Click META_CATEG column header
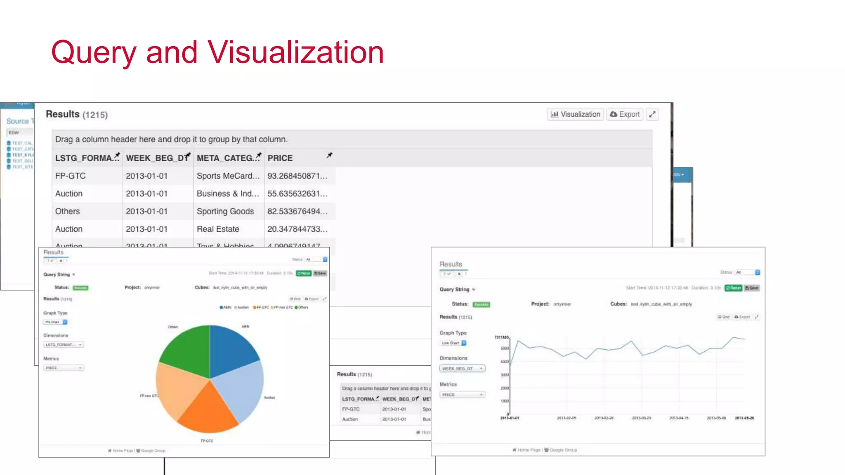The image size is (845, 475). pyautogui.click(x=229, y=158)
